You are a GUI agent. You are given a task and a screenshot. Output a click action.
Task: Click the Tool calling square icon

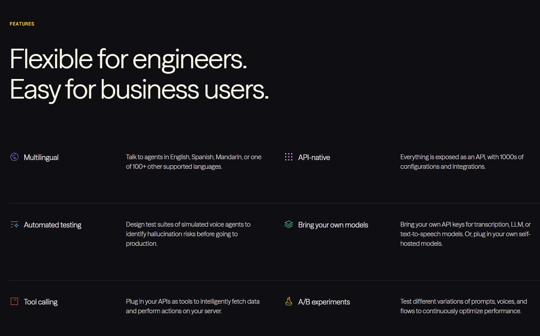click(x=14, y=301)
